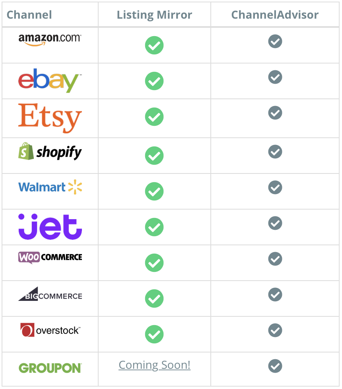Click the Walmart logo
The width and height of the screenshot is (342, 389).
click(x=50, y=187)
